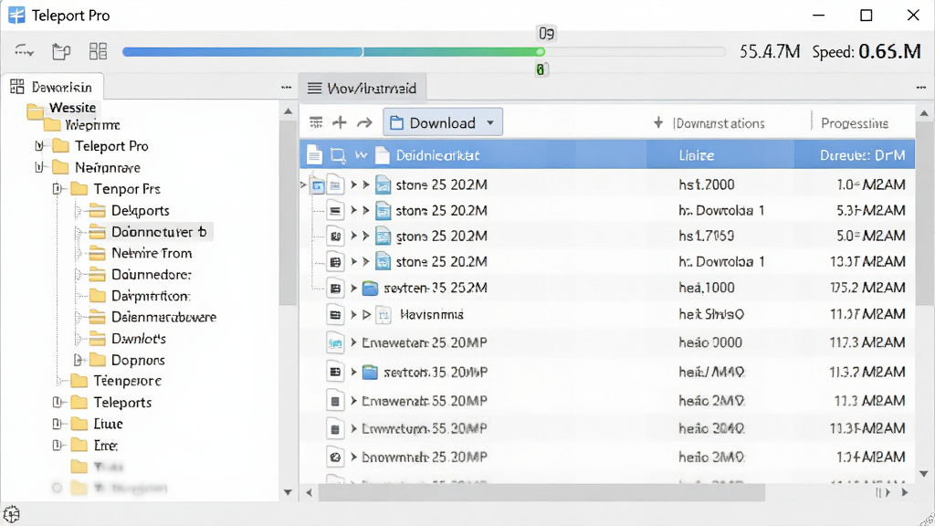
Task: Click the blue segment of the progress bar
Action: click(x=242, y=52)
